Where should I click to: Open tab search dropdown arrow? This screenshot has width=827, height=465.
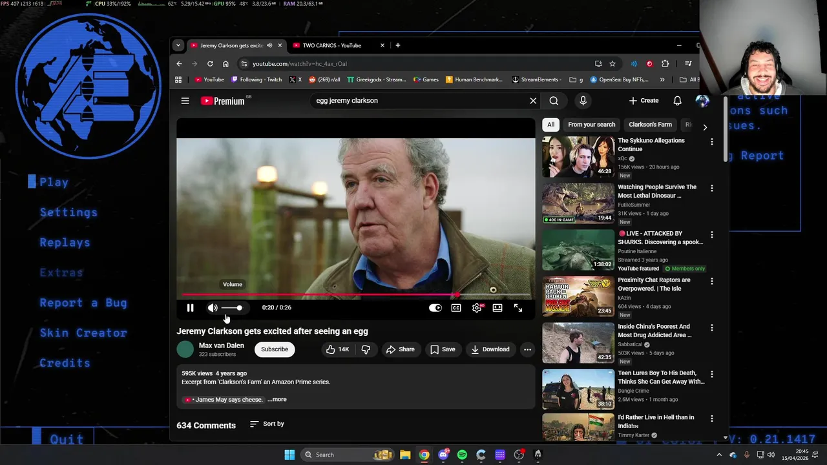pos(178,45)
